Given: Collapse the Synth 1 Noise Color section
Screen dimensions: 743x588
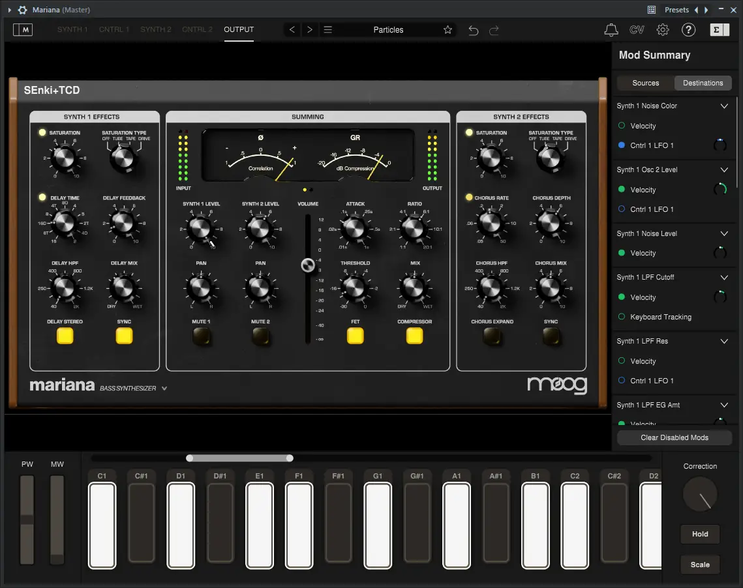Looking at the screenshot, I should pyautogui.click(x=724, y=106).
